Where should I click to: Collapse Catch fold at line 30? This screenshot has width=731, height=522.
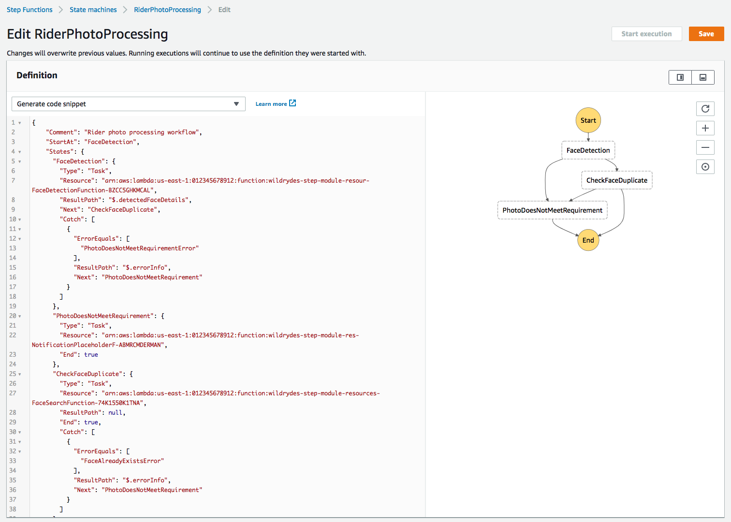pyautogui.click(x=20, y=432)
